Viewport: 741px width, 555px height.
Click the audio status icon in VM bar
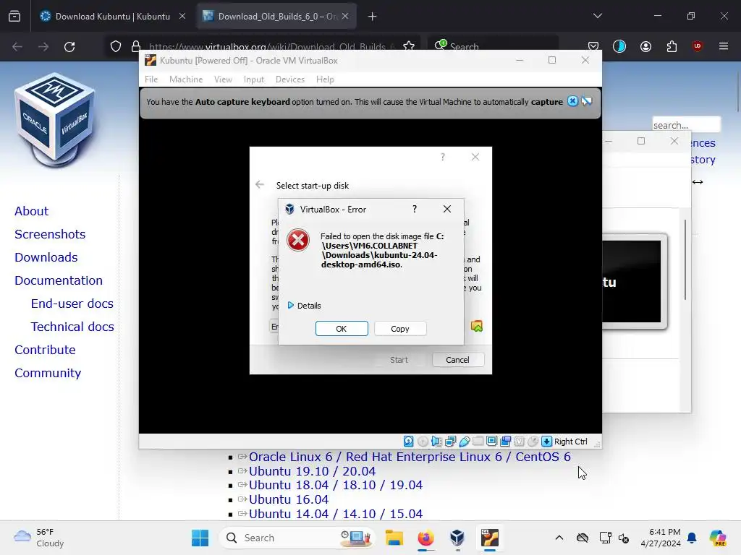436,442
